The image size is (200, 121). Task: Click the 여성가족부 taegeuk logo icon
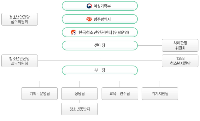click(89, 6)
